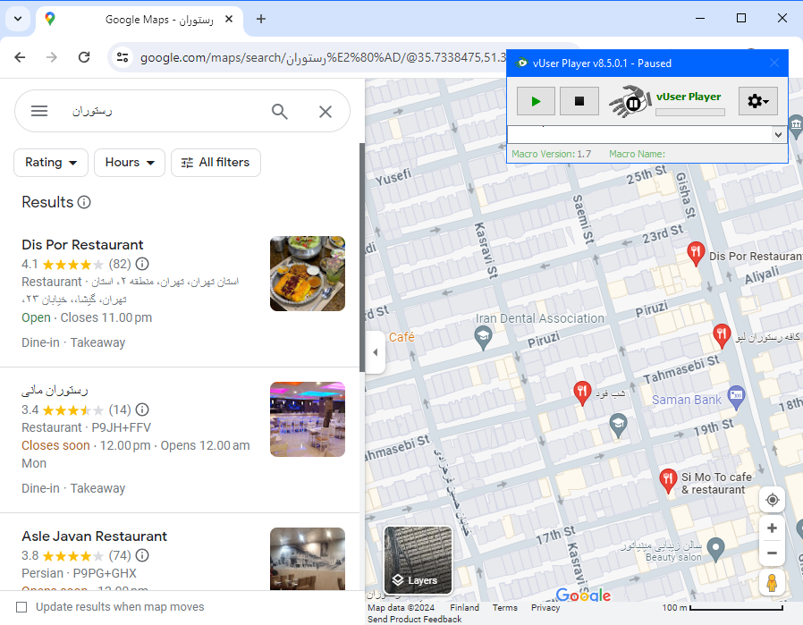
Task: Open the Asle Javan Restaurant photo
Action: (x=308, y=559)
